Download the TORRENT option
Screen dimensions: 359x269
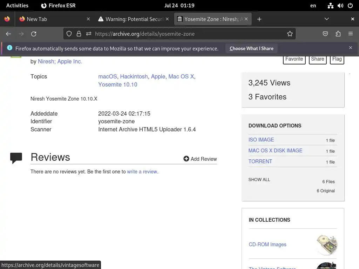[260, 161]
